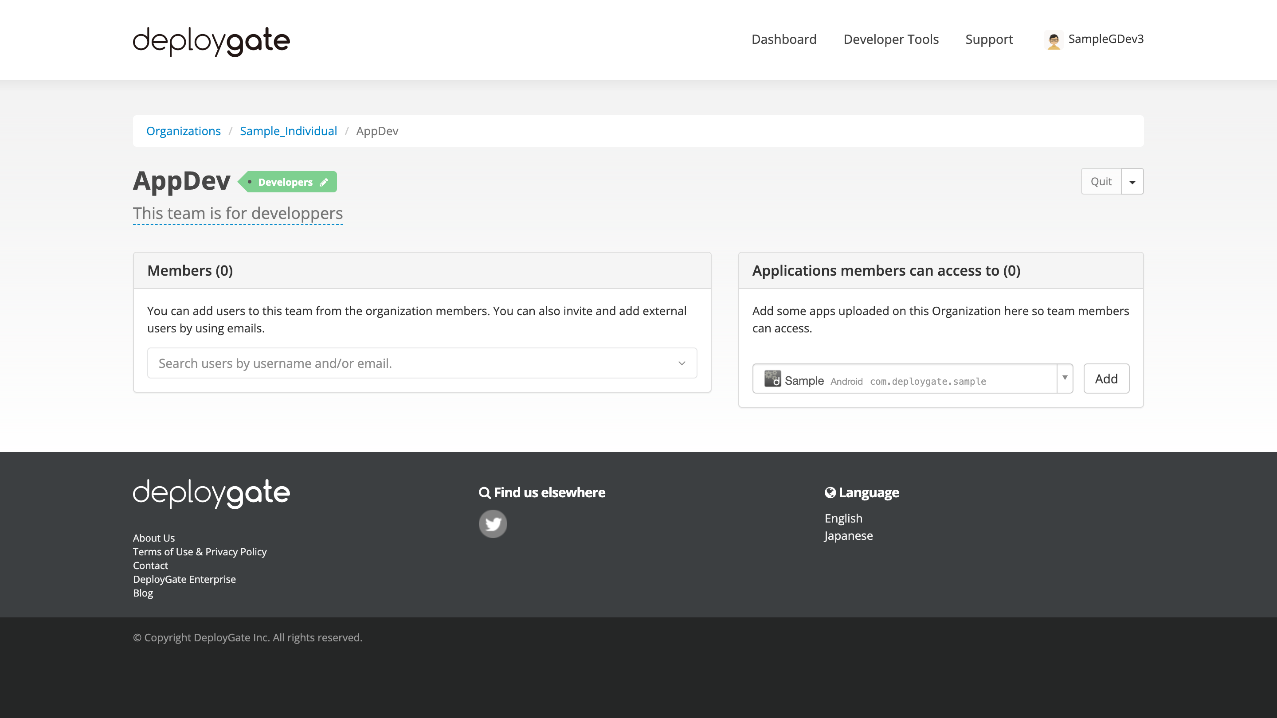
Task: Click the magnifier icon beside Find us elsewhere
Action: pos(484,492)
